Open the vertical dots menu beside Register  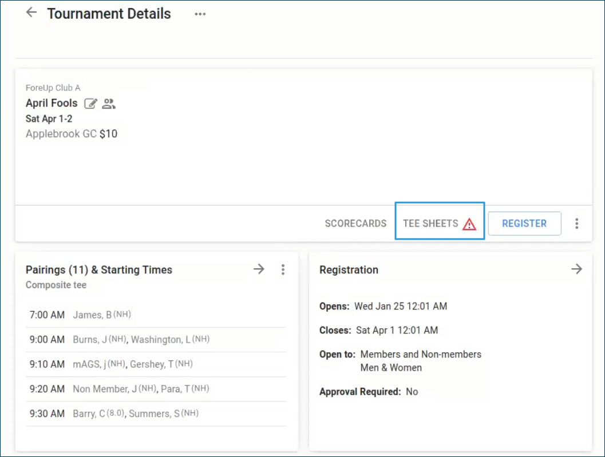(576, 224)
